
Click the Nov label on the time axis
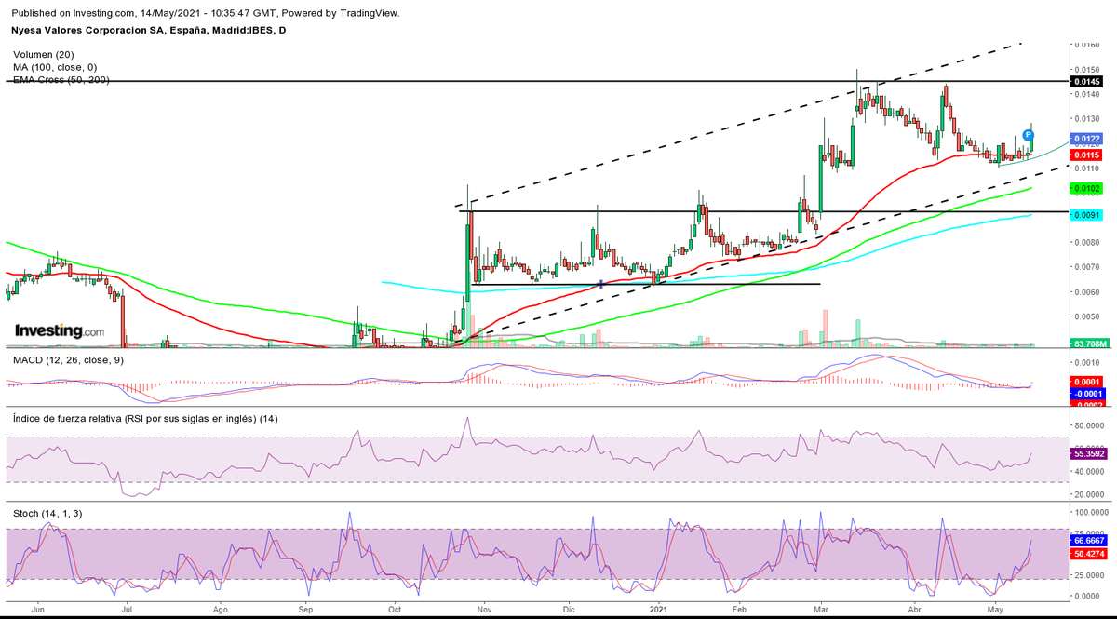coord(484,610)
